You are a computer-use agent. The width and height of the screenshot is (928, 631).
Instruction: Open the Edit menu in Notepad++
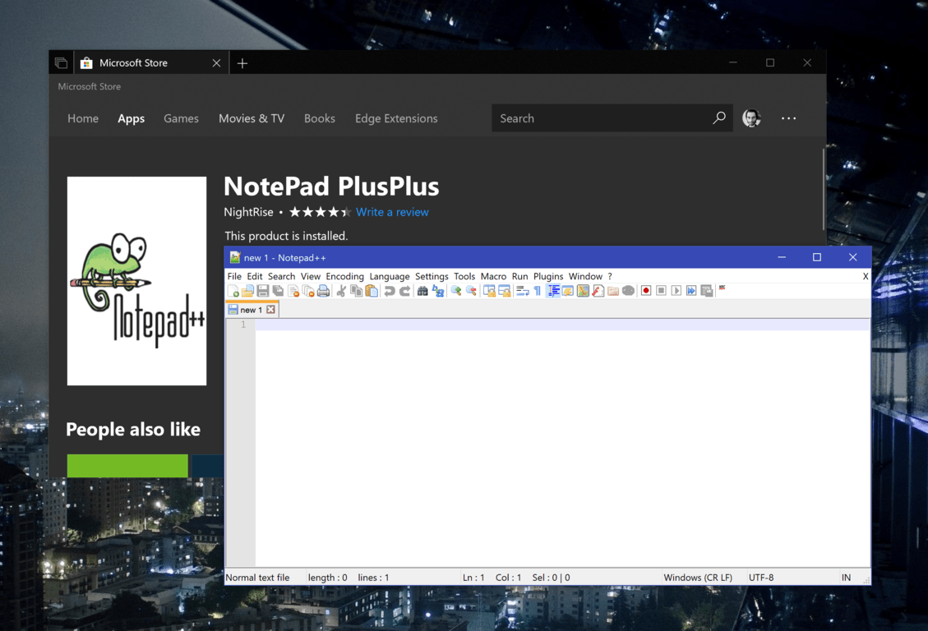255,276
